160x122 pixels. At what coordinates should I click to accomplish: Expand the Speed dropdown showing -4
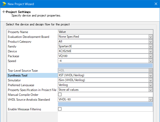tap(151, 61)
